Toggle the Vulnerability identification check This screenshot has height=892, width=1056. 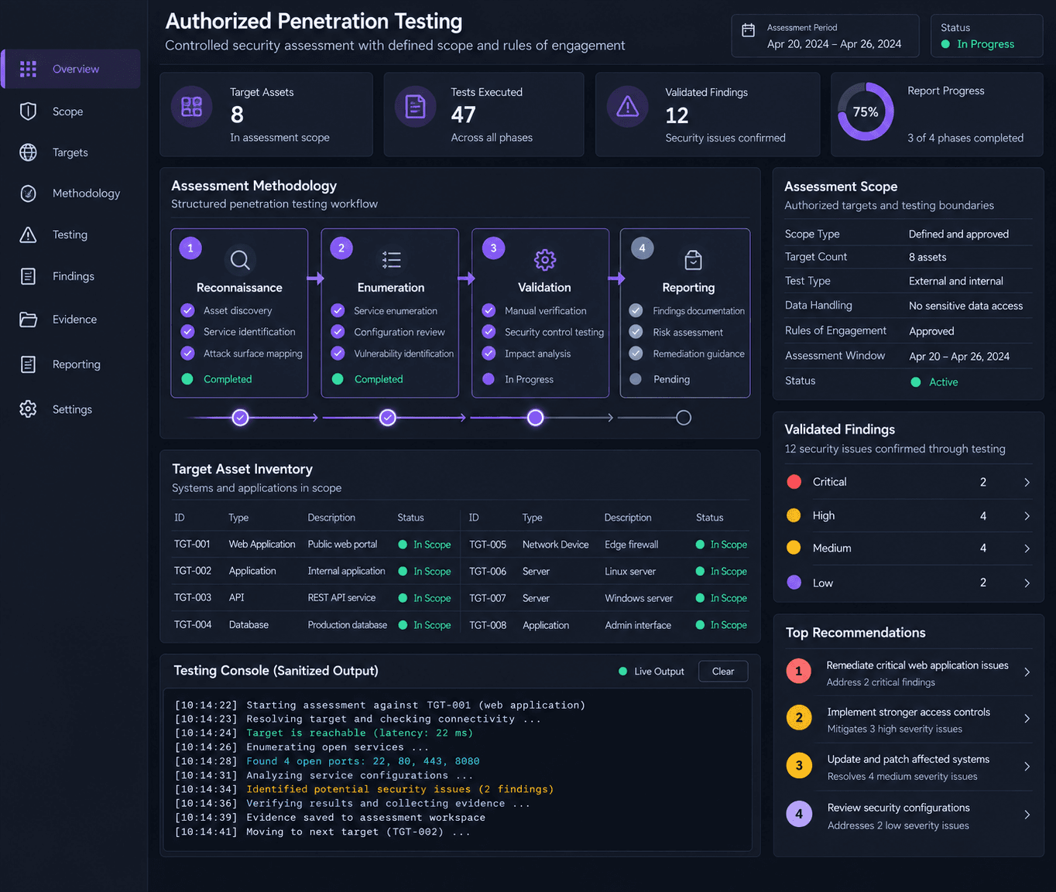[x=338, y=354]
